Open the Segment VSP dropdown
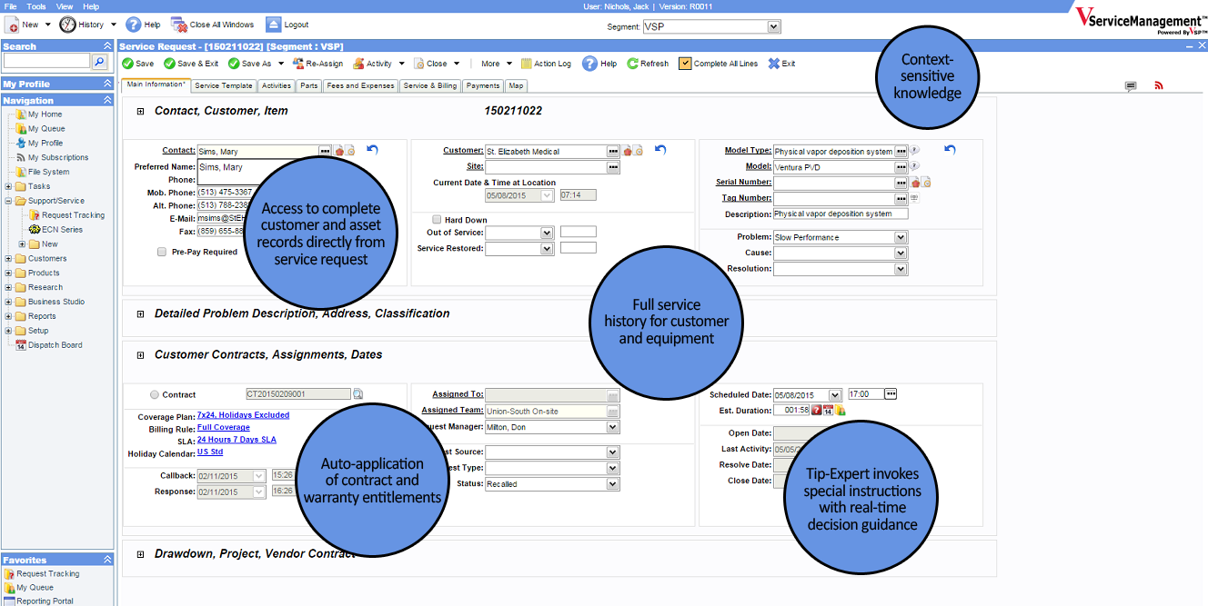Image resolution: width=1208 pixels, height=606 pixels. pyautogui.click(x=773, y=27)
